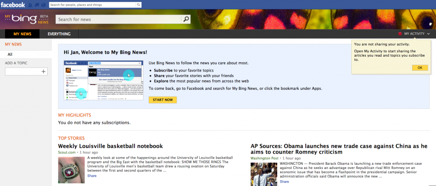Click Share under Louisville basketball story
This screenshot has width=436, height=186.
pos(92,176)
